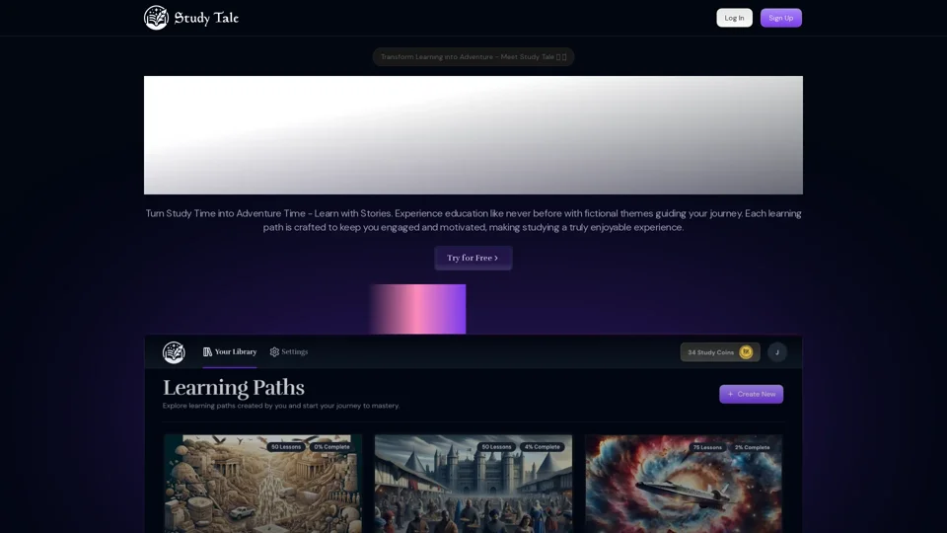Click the Learning Paths heading
Viewport: 947px width, 533px height.
(233, 387)
